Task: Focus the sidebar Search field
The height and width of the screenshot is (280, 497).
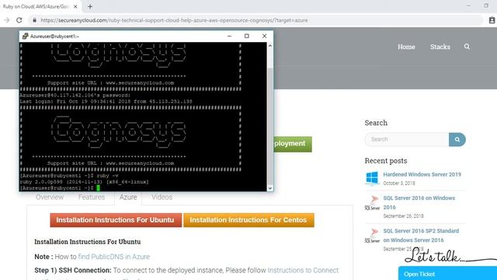Action: (407, 139)
